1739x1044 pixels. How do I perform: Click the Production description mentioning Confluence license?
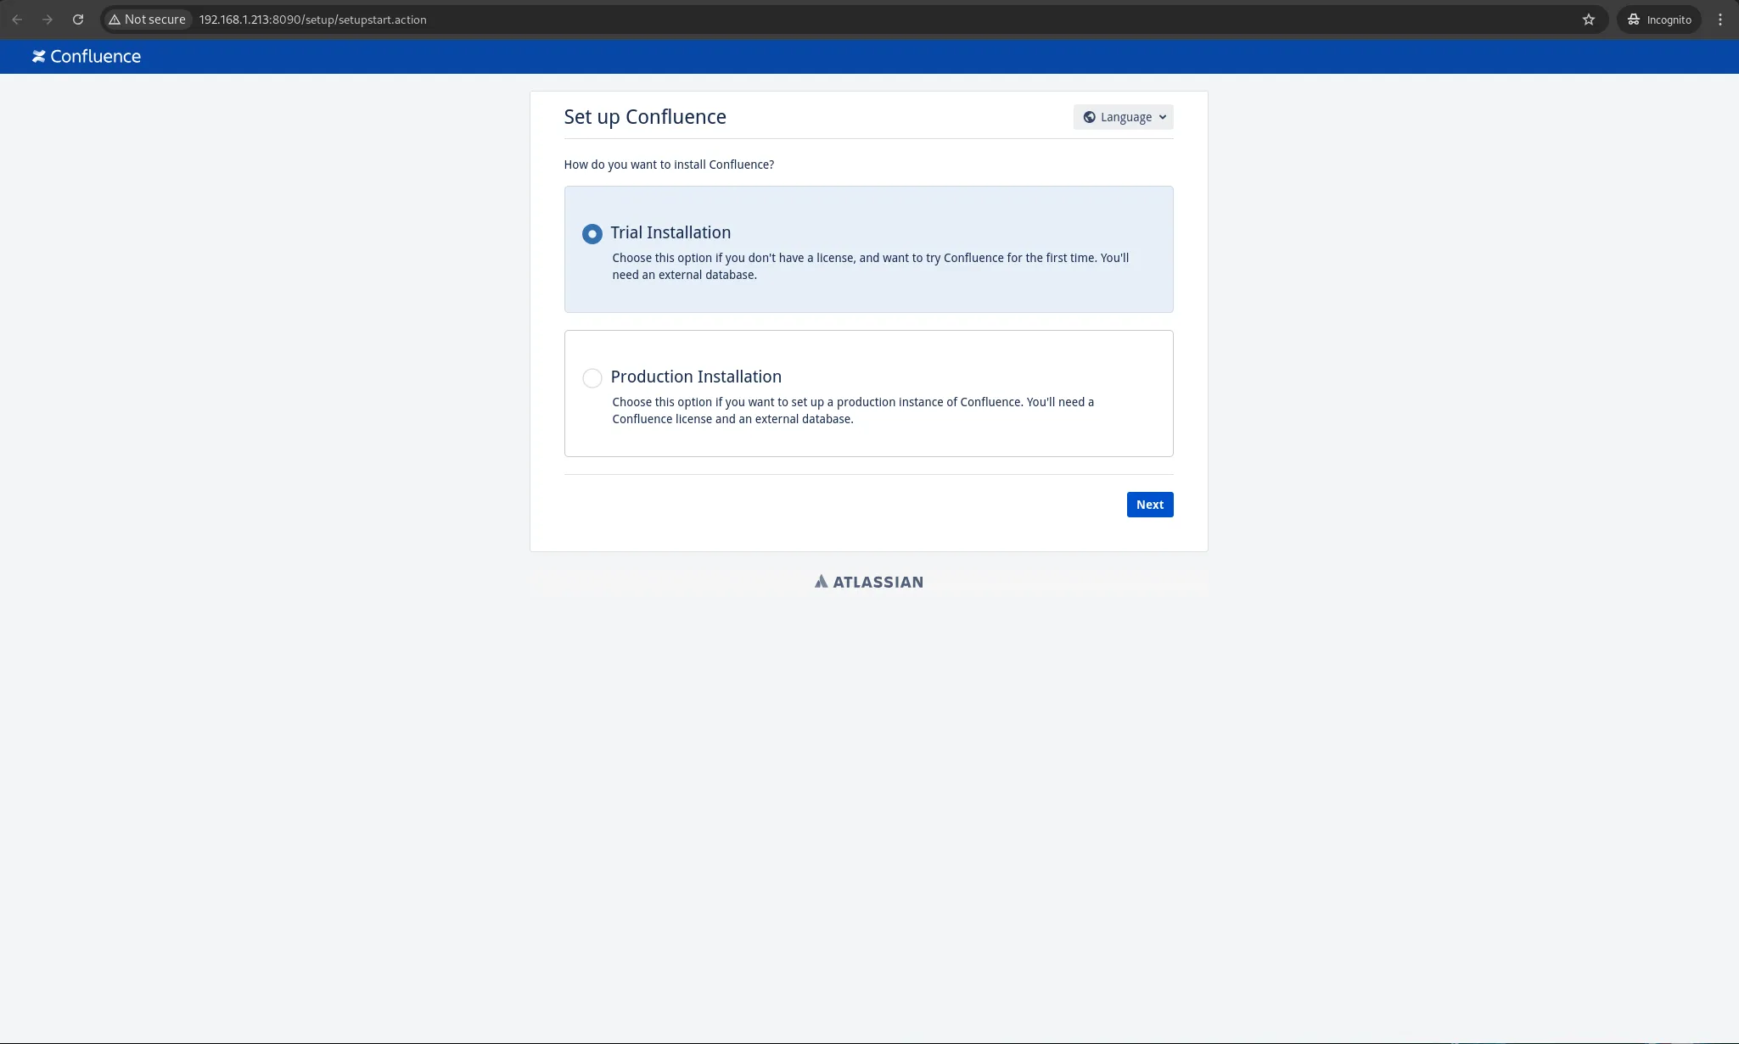point(853,410)
